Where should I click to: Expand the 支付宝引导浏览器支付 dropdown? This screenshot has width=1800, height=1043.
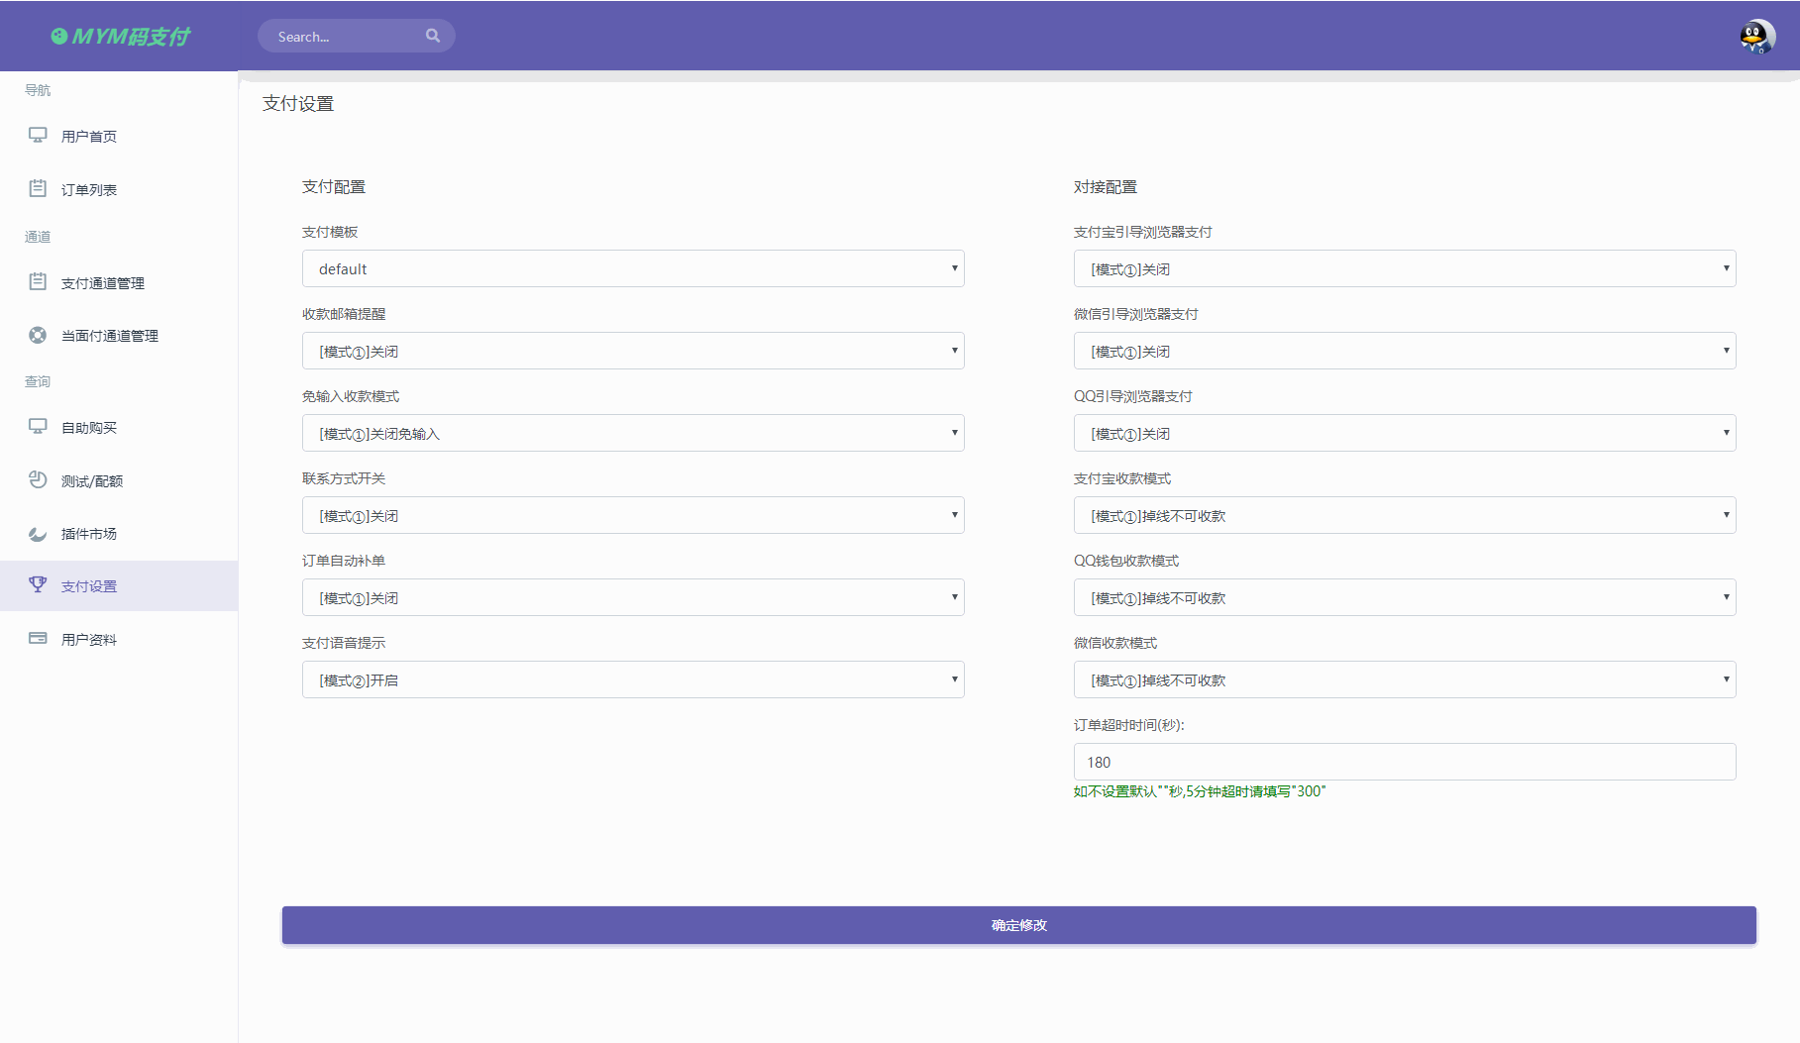(x=1404, y=268)
